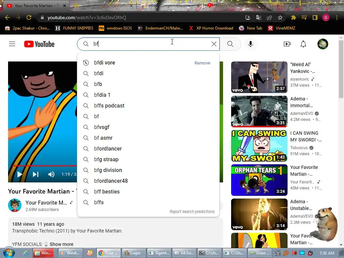Viewport: 344px width, 258px height.
Task: Click the 7:30 AM taskbar clock
Action: (327, 253)
